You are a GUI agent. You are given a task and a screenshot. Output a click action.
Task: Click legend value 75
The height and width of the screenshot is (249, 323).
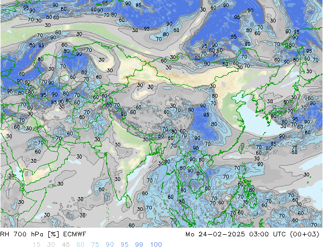tap(95, 244)
